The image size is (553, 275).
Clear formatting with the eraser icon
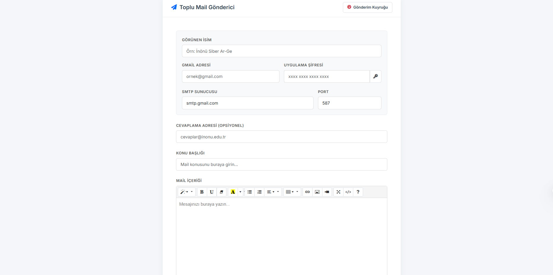click(x=221, y=192)
